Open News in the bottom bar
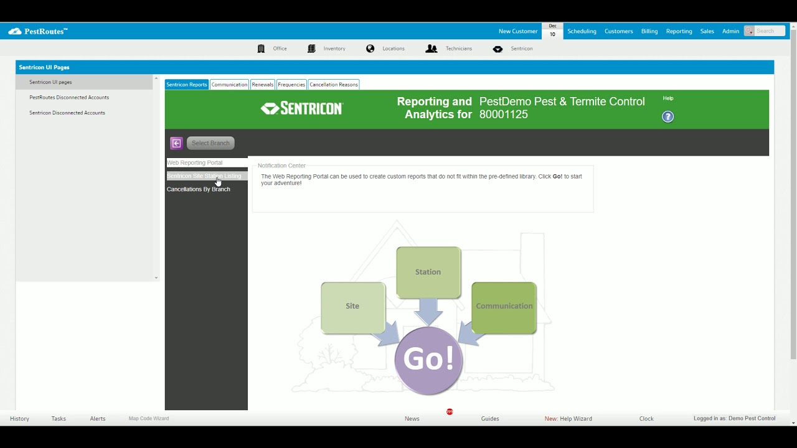 tap(412, 419)
